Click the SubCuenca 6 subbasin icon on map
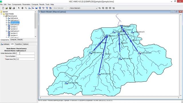The height and width of the screenshot is (103, 183). [132, 32]
